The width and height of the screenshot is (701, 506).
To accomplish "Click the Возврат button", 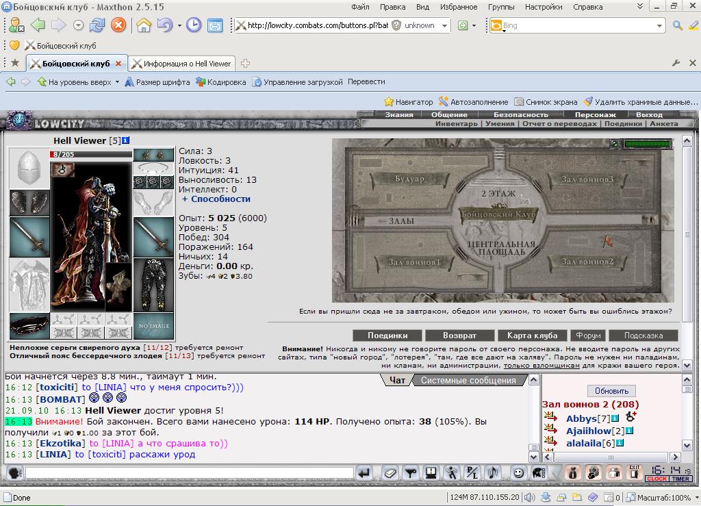I will coord(459,336).
